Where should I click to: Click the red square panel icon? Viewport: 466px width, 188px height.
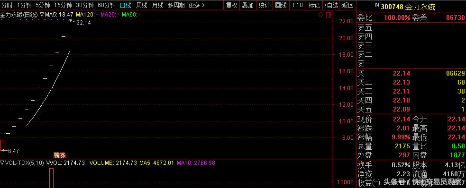tap(329, 15)
